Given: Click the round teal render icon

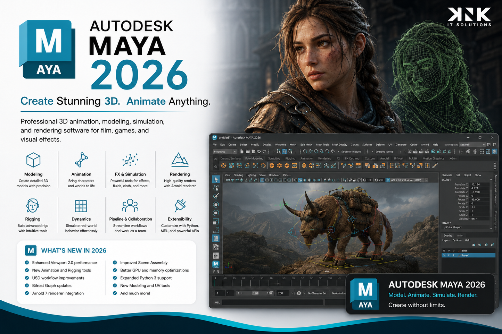Looking at the screenshot, I should pos(433,152).
